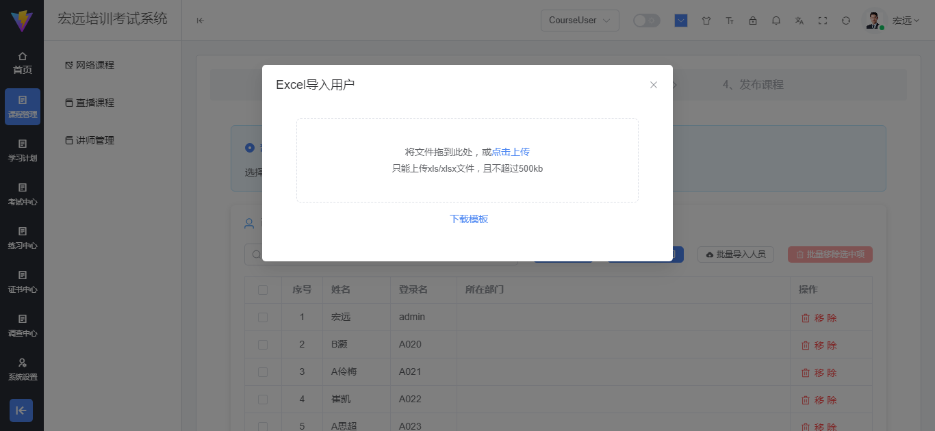Select the checkbox for user A022

pyautogui.click(x=263, y=399)
